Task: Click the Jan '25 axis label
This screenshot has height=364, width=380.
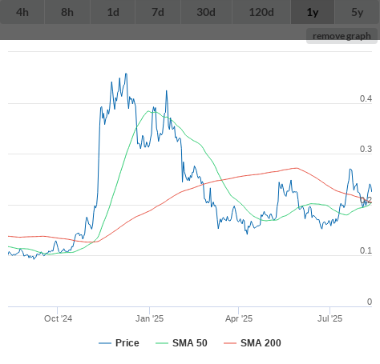Action: pyautogui.click(x=149, y=318)
